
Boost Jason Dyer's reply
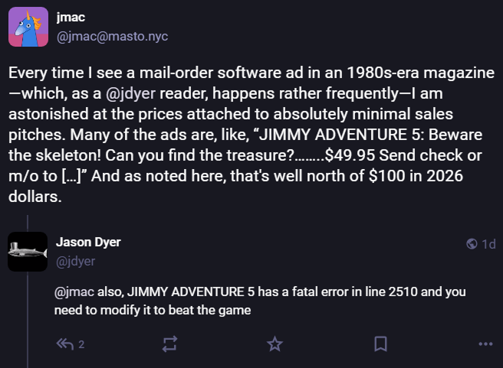point(170,344)
